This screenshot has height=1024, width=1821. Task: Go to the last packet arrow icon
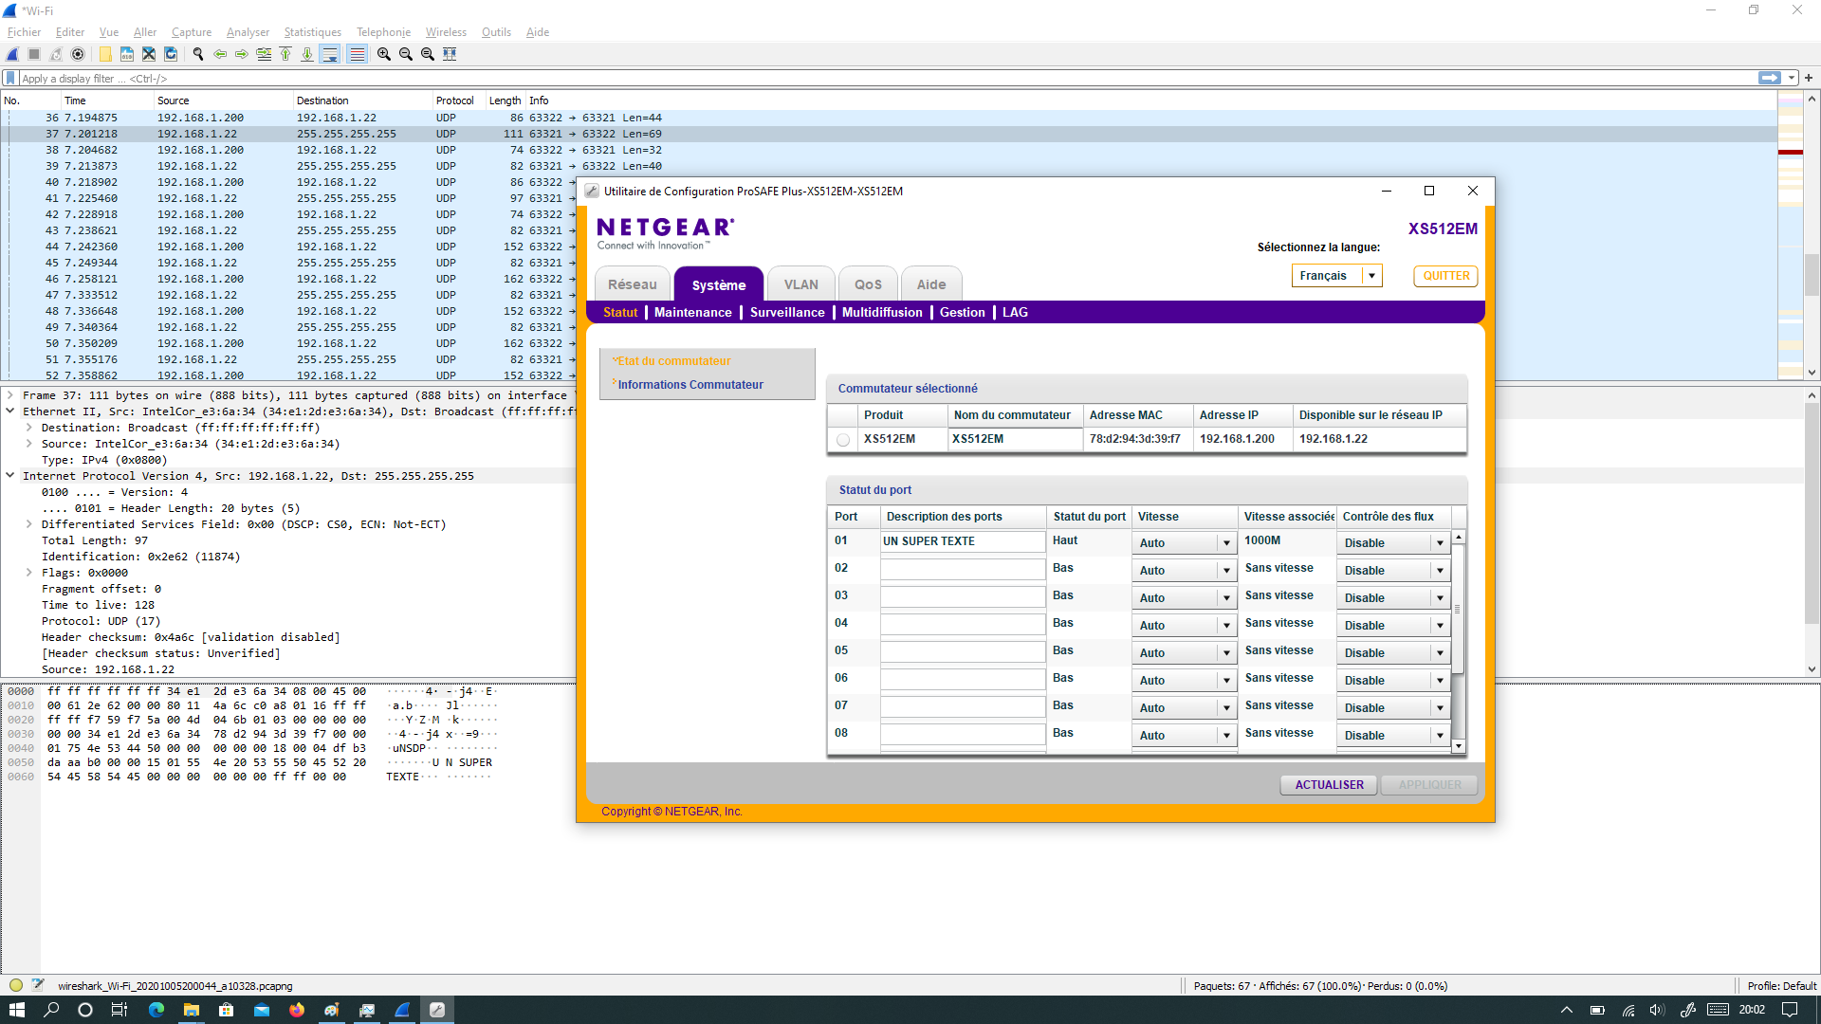click(x=307, y=54)
